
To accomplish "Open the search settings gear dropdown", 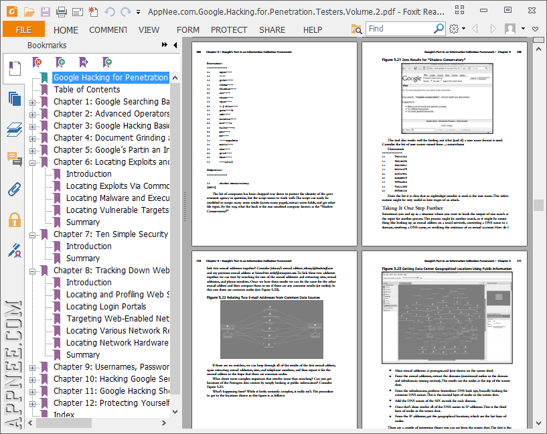I will [x=457, y=29].
